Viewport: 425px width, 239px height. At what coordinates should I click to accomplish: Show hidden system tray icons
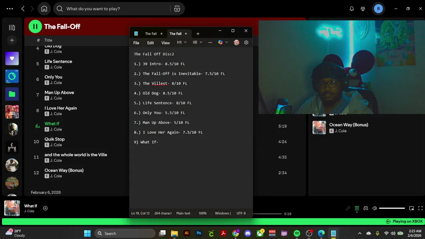pyautogui.click(x=360, y=233)
